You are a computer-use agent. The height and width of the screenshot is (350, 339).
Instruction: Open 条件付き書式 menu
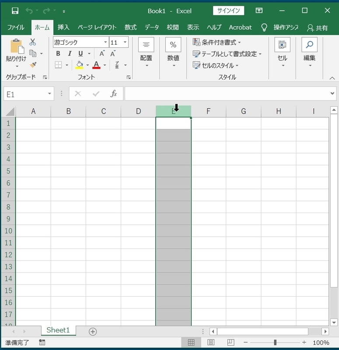tap(217, 42)
